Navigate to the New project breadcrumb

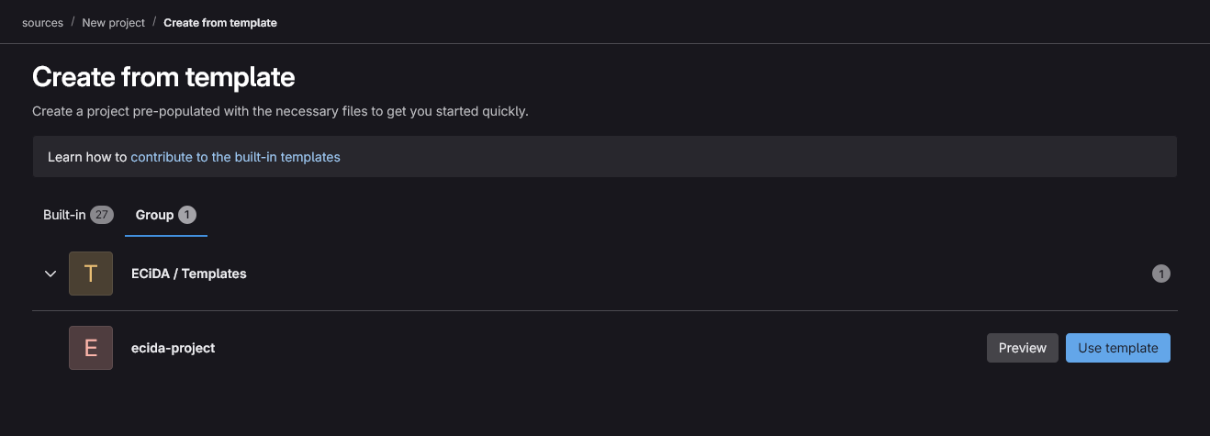pos(114,22)
